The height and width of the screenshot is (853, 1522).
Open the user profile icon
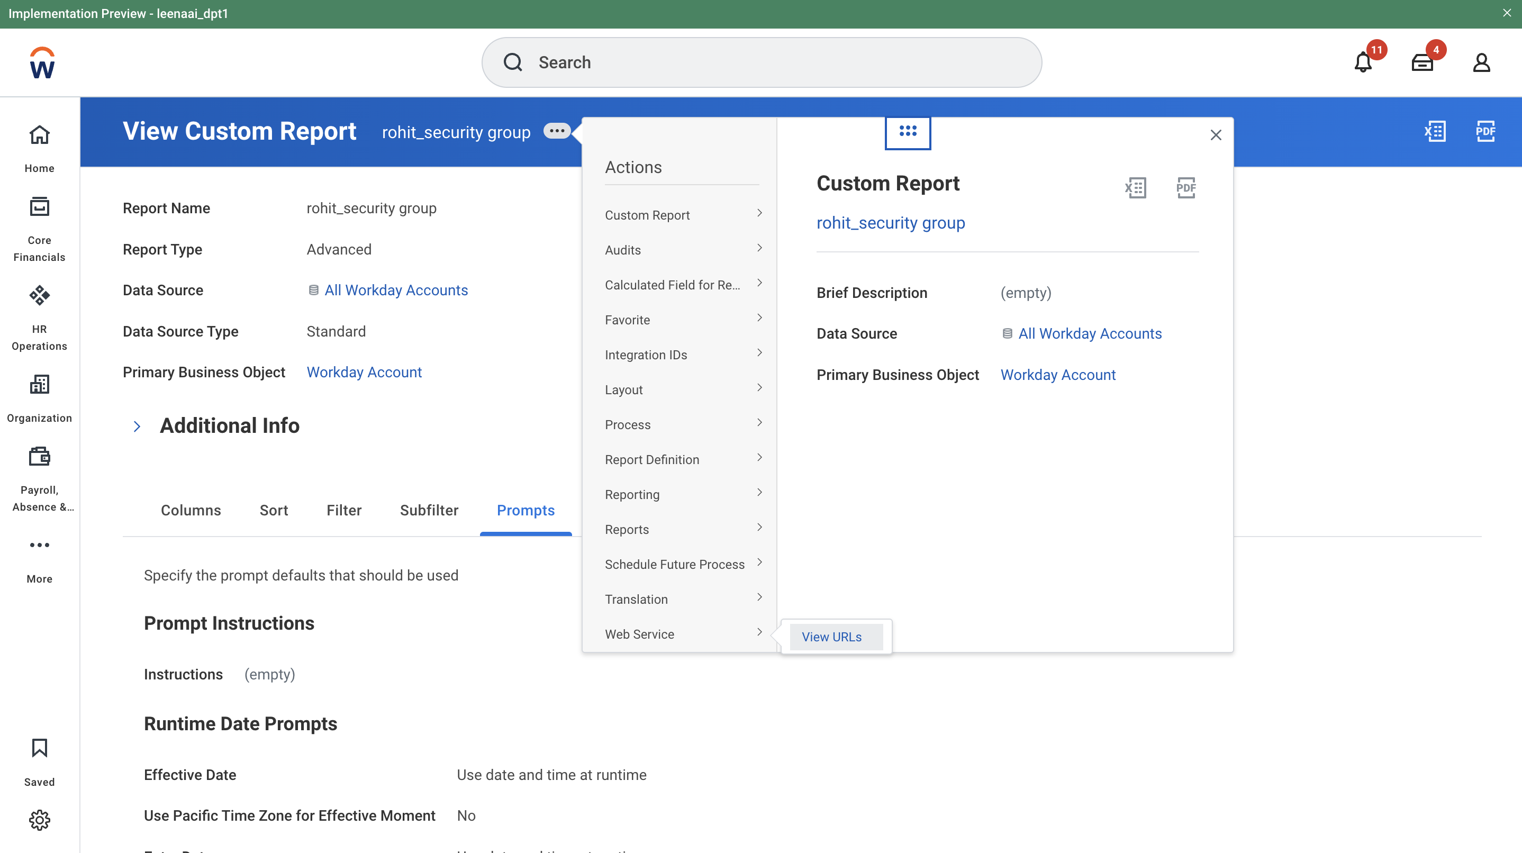pos(1481,62)
